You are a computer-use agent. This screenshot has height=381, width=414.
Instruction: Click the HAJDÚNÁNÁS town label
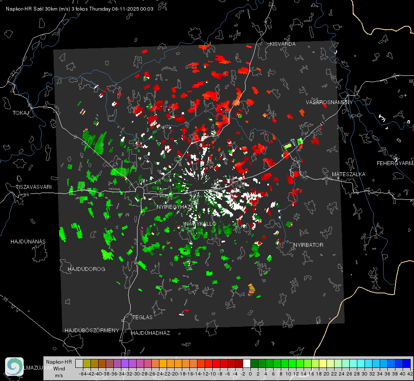28,242
